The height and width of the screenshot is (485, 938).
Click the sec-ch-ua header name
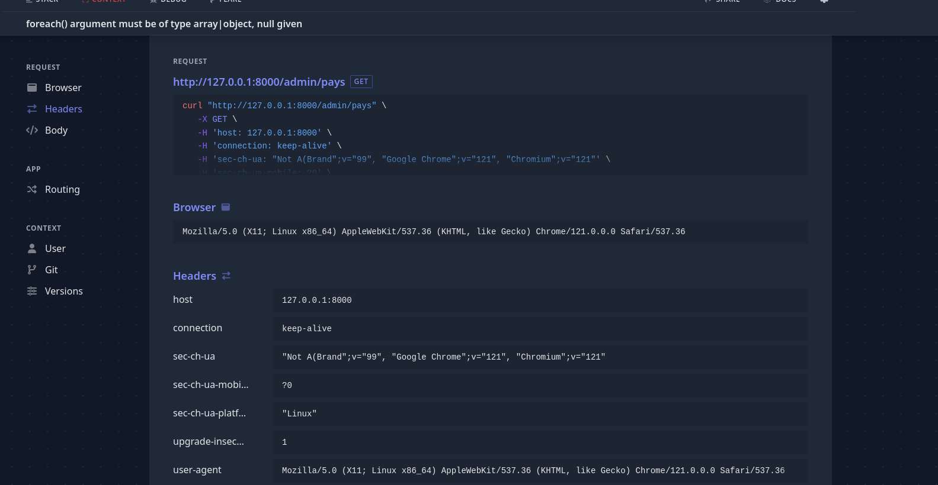[x=194, y=357]
